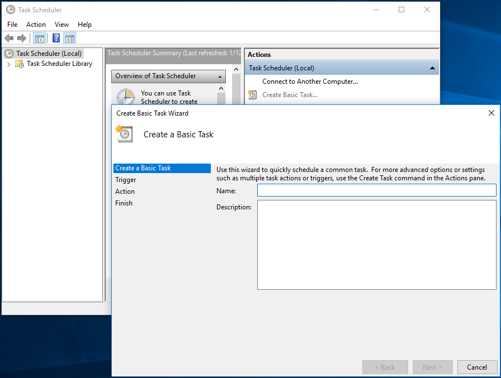Click inside the Description text box

tap(376, 245)
